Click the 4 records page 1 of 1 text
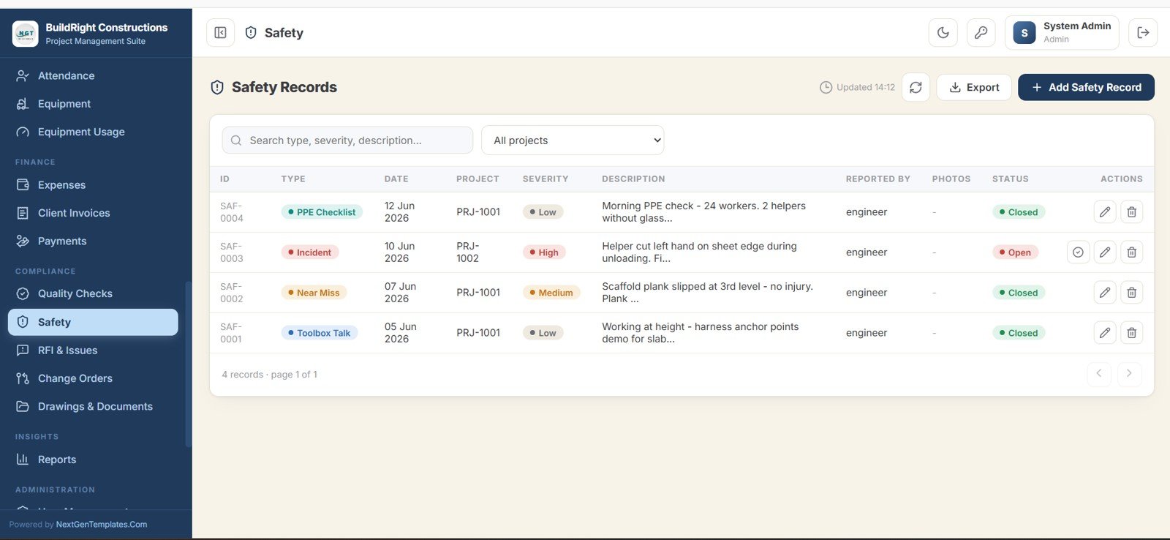The image size is (1170, 540). point(270,375)
